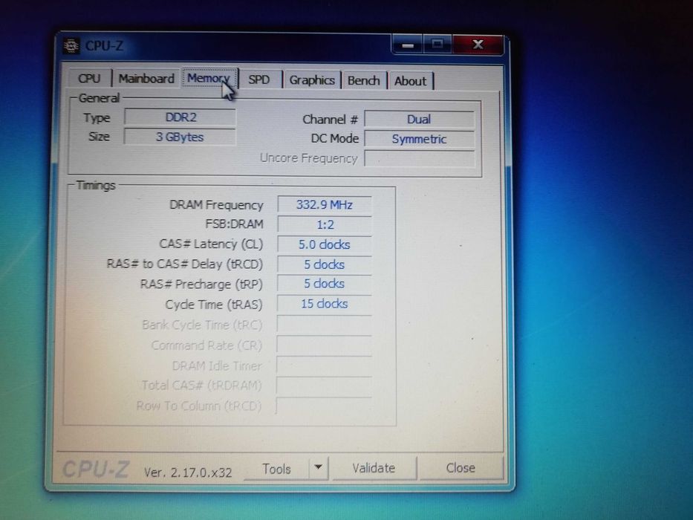The width and height of the screenshot is (693, 520).
Task: Click the Ver. 2.17.0.x32 version text
Action: point(188,472)
